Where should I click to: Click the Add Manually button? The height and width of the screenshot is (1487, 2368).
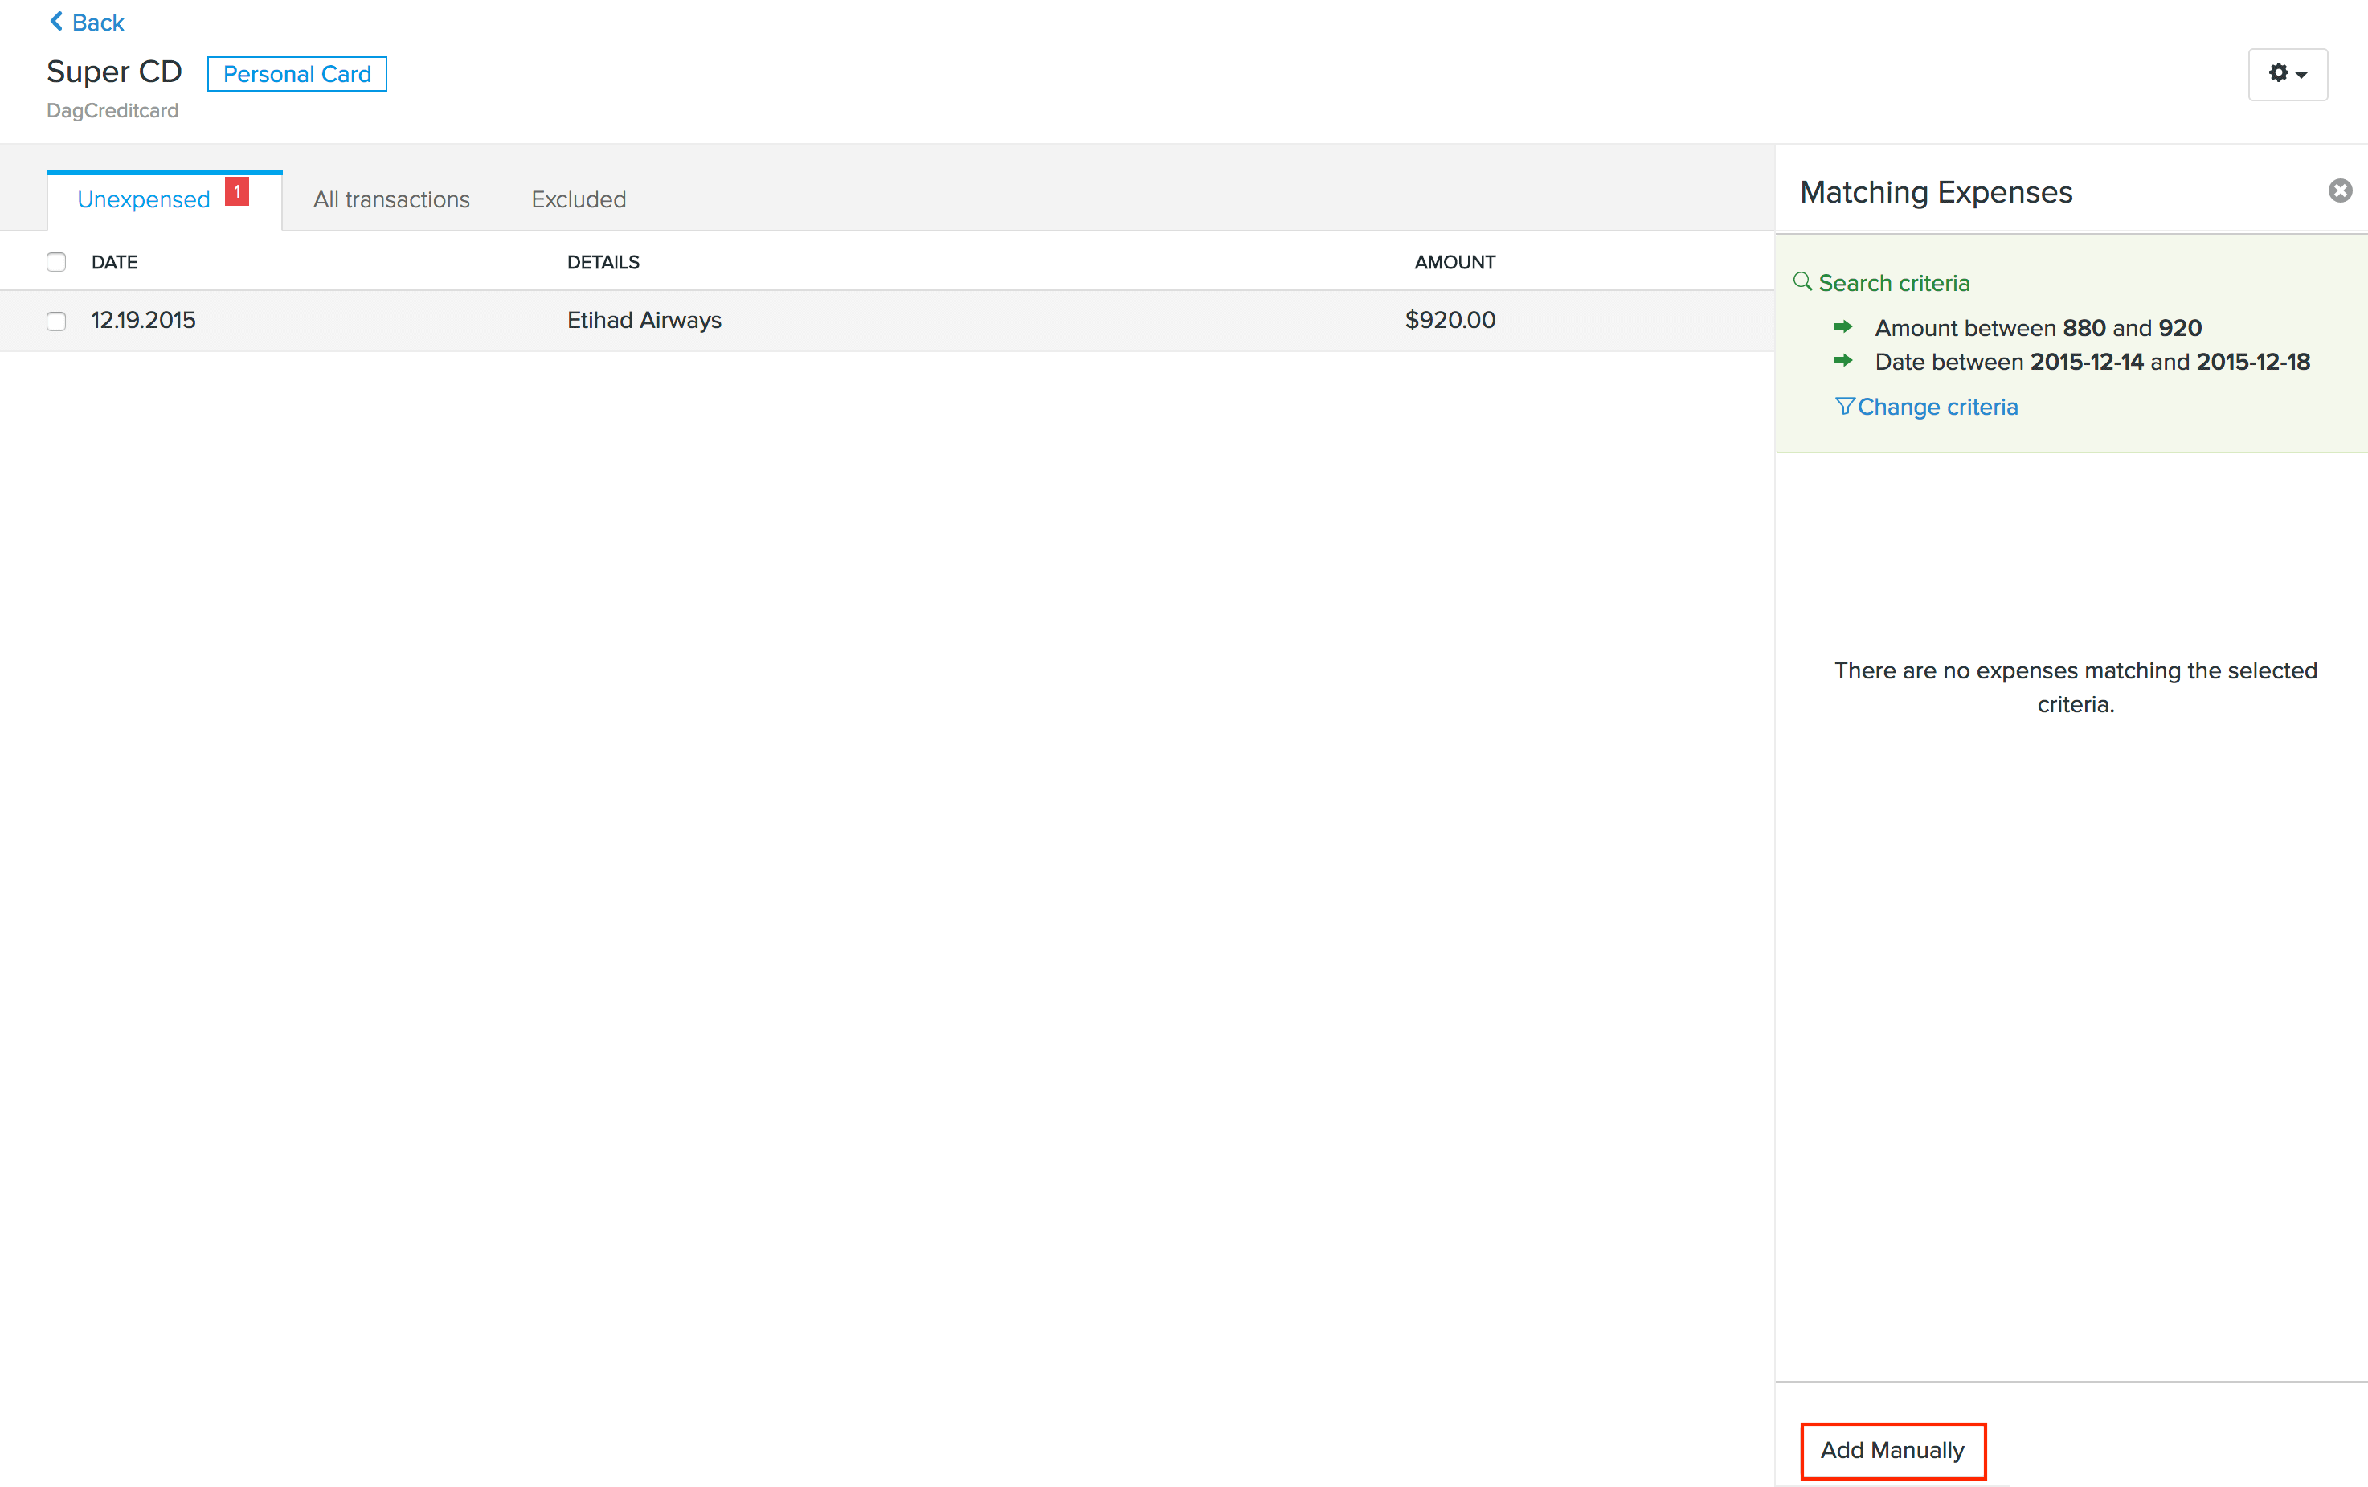[x=1892, y=1450]
